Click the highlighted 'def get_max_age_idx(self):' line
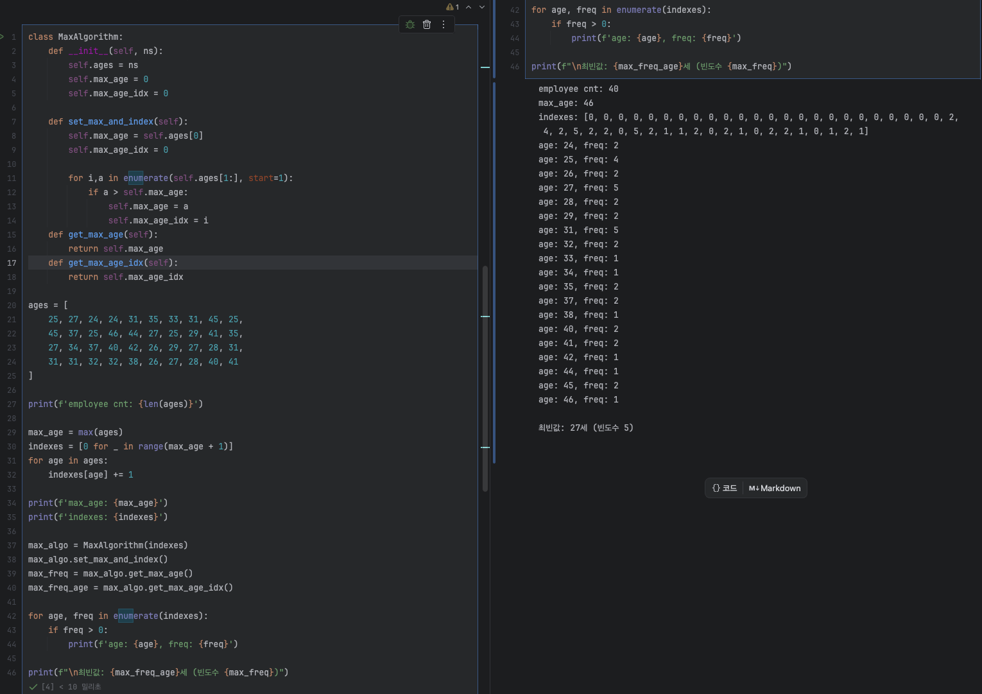Image resolution: width=982 pixels, height=694 pixels. tap(113, 263)
